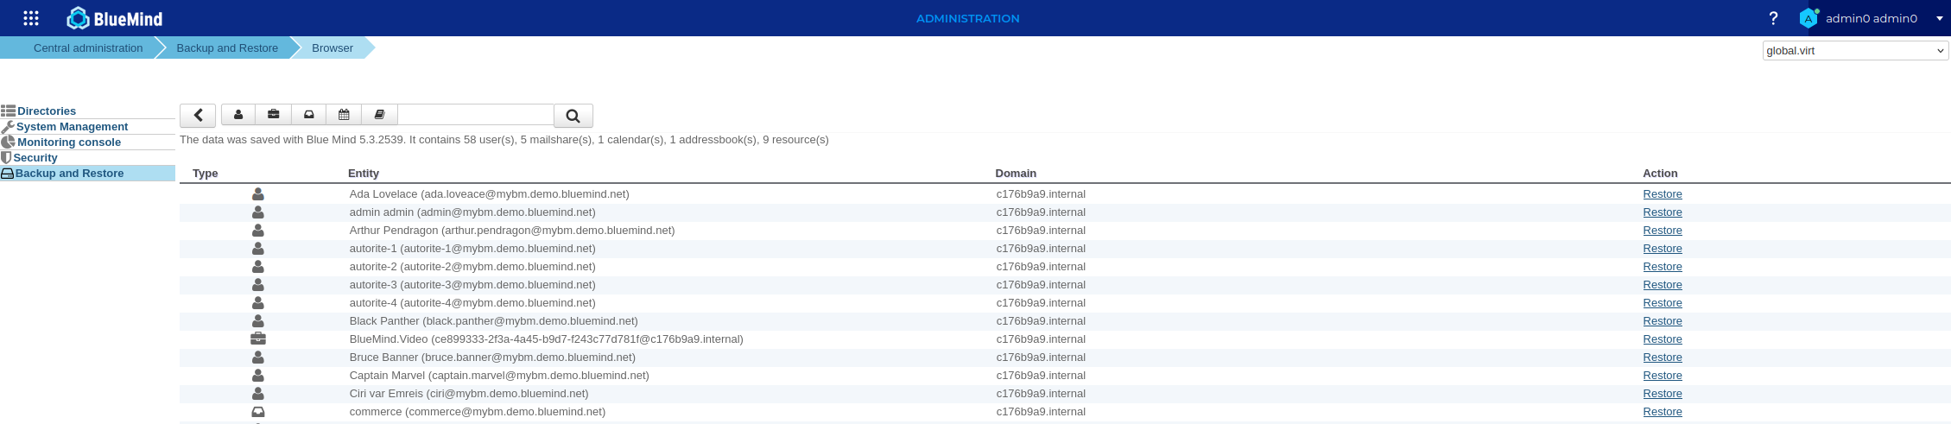The image size is (1951, 424).
Task: Filter by address book icon
Action: click(x=379, y=115)
